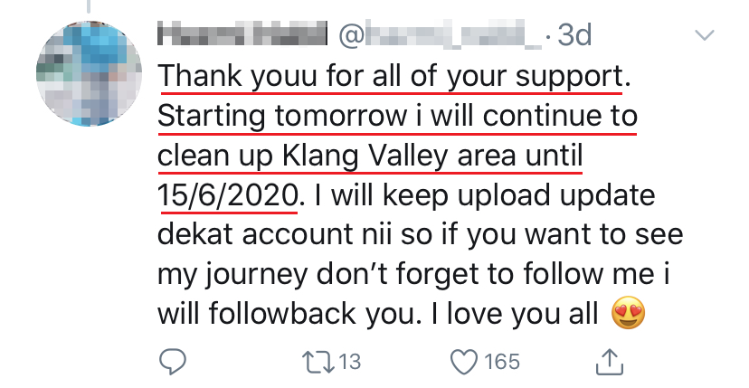The height and width of the screenshot is (388, 749).
Task: Click the blurred display name
Action: pos(242,36)
